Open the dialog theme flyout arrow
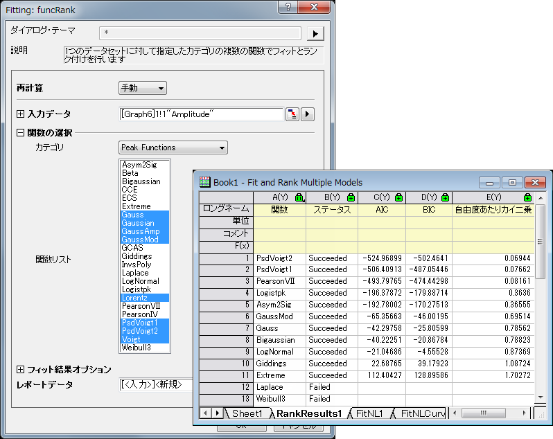The height and width of the screenshot is (439, 553). [315, 33]
